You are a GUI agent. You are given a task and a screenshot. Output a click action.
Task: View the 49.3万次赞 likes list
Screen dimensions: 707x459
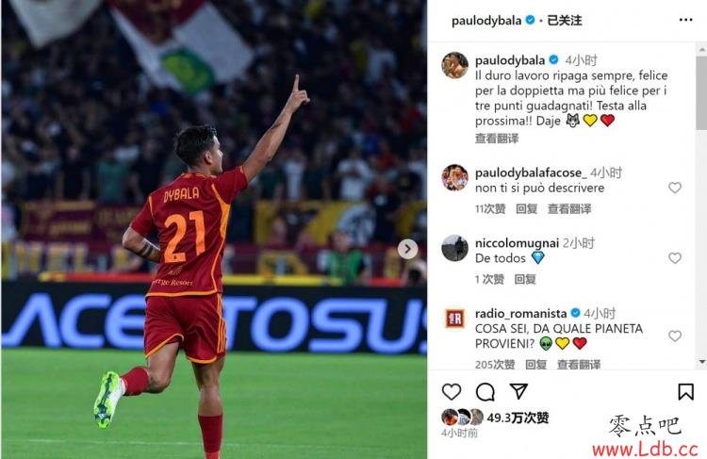pos(518,418)
